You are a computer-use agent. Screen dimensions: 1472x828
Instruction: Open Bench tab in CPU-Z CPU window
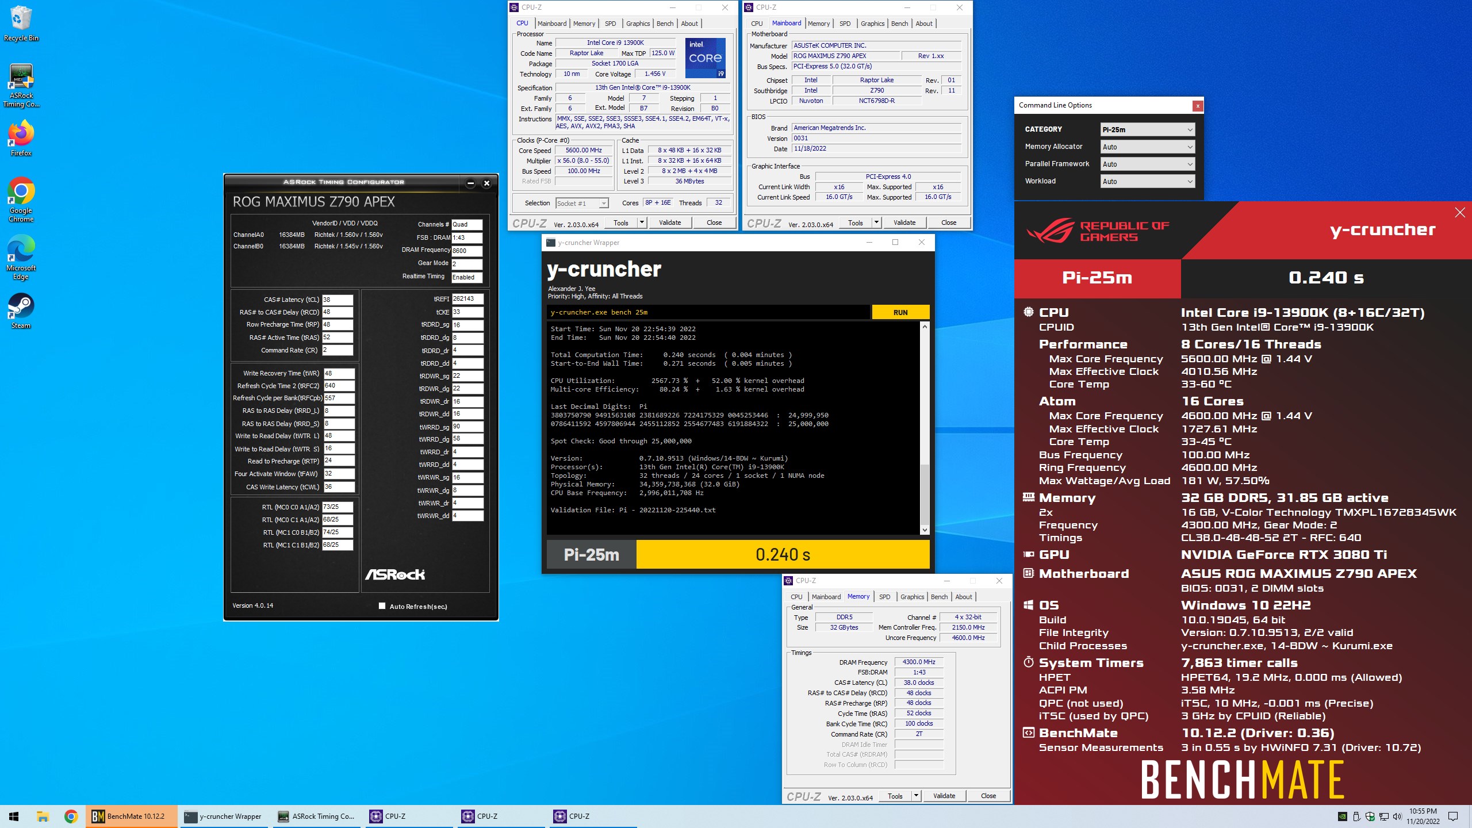point(665,24)
